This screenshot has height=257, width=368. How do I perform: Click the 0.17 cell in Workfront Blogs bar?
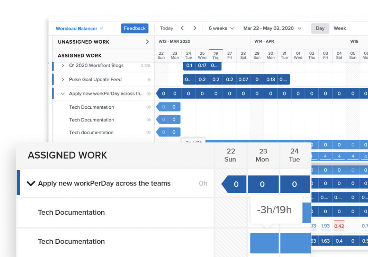(x=202, y=65)
